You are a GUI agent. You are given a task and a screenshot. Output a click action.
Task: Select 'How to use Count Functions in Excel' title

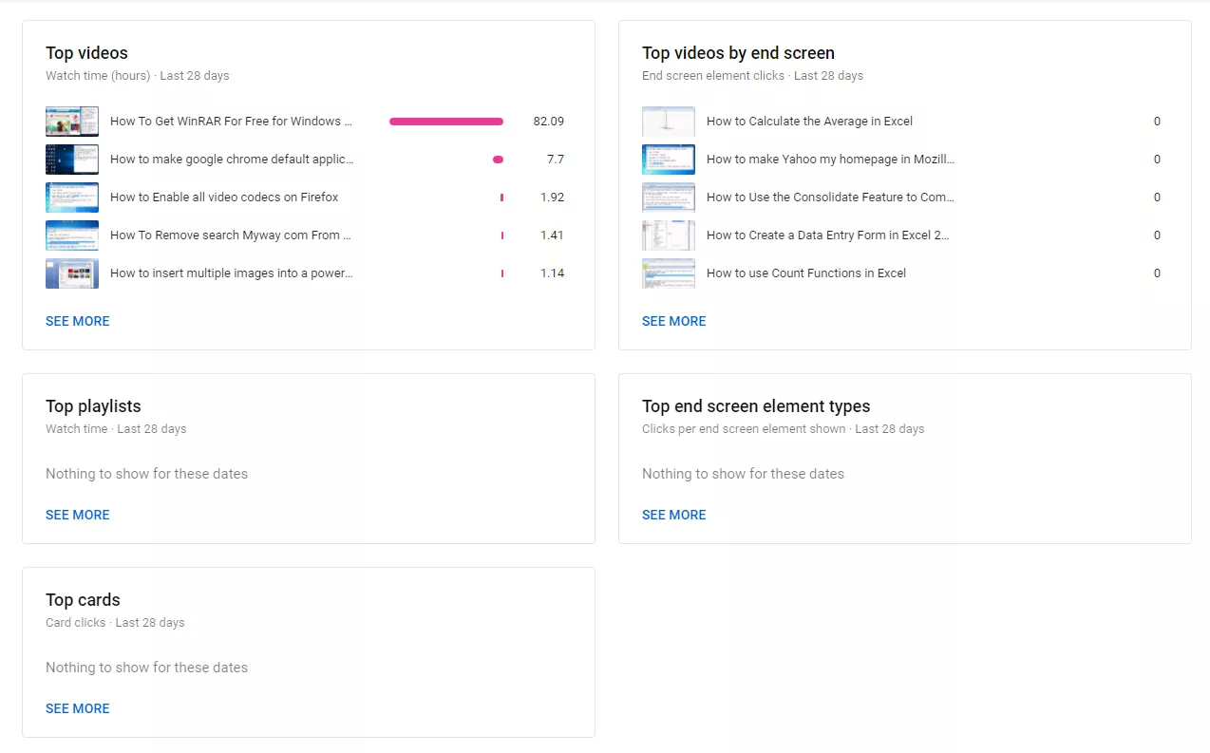tap(806, 273)
